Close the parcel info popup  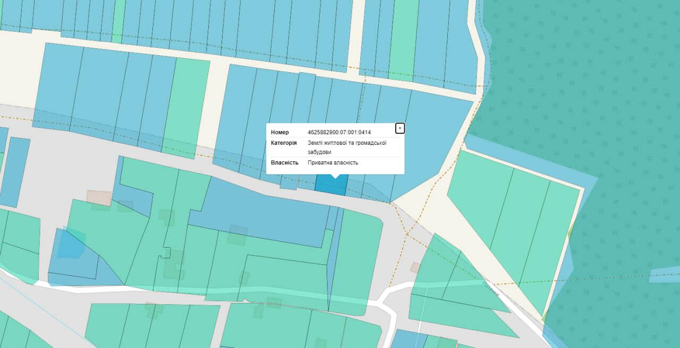400,128
